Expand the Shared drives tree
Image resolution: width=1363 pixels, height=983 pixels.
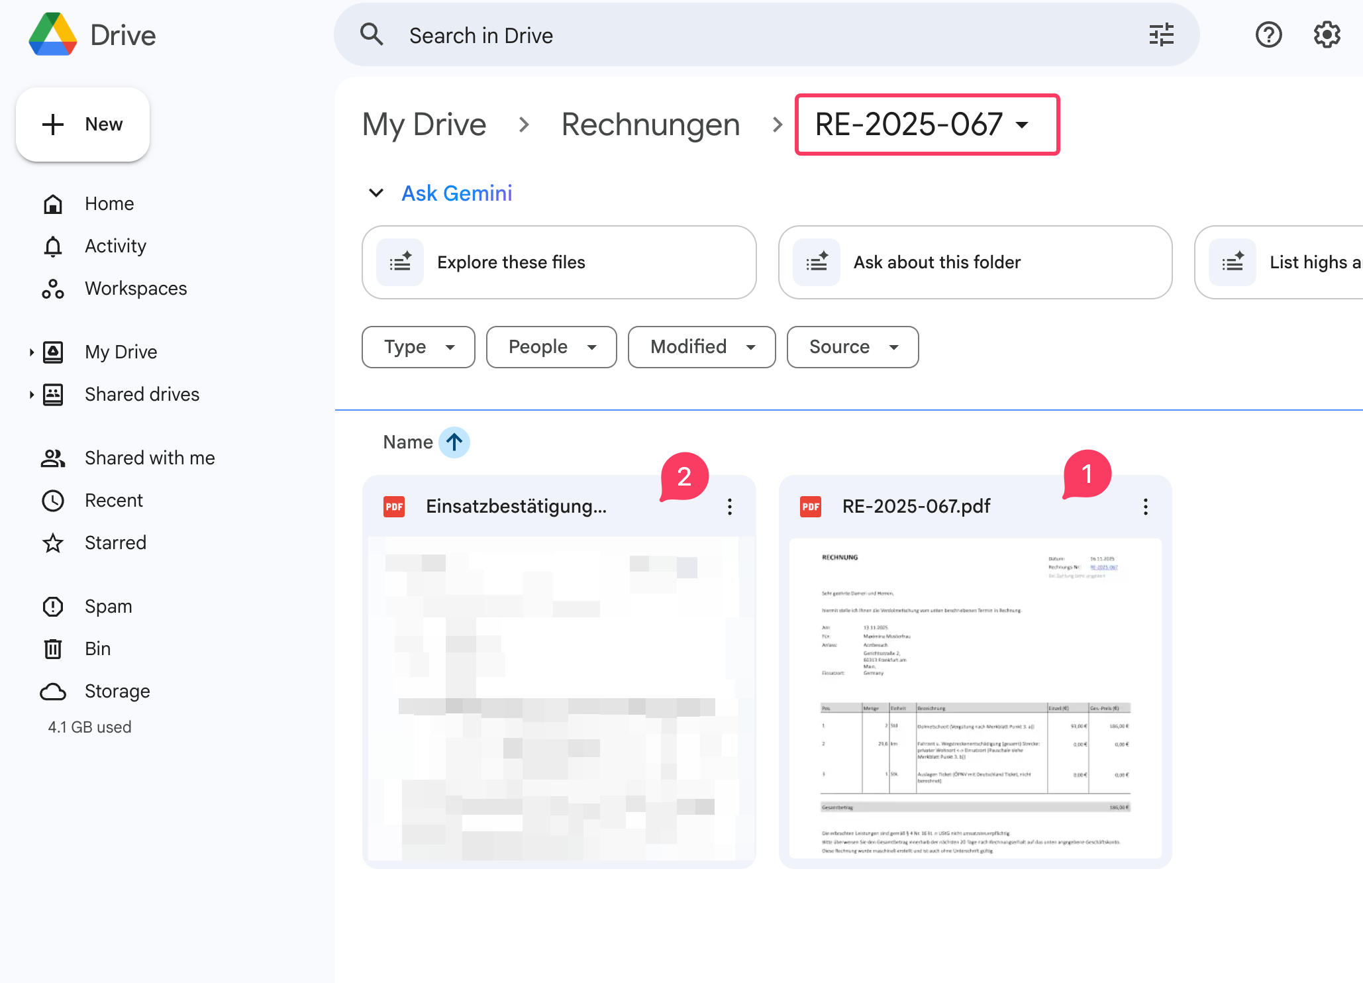(x=31, y=395)
